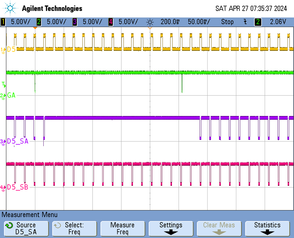Click the delay reference icon before 200.0ms
294x238 pixels.
tap(150, 22)
